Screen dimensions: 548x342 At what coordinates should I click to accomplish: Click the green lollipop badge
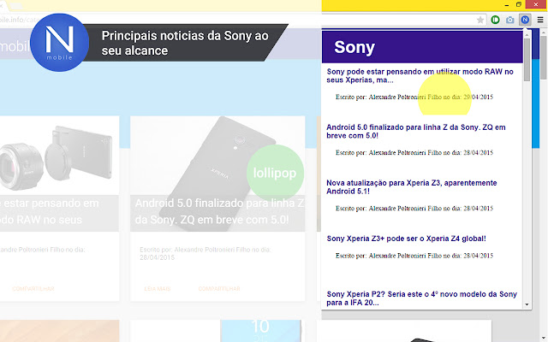pos(275,173)
